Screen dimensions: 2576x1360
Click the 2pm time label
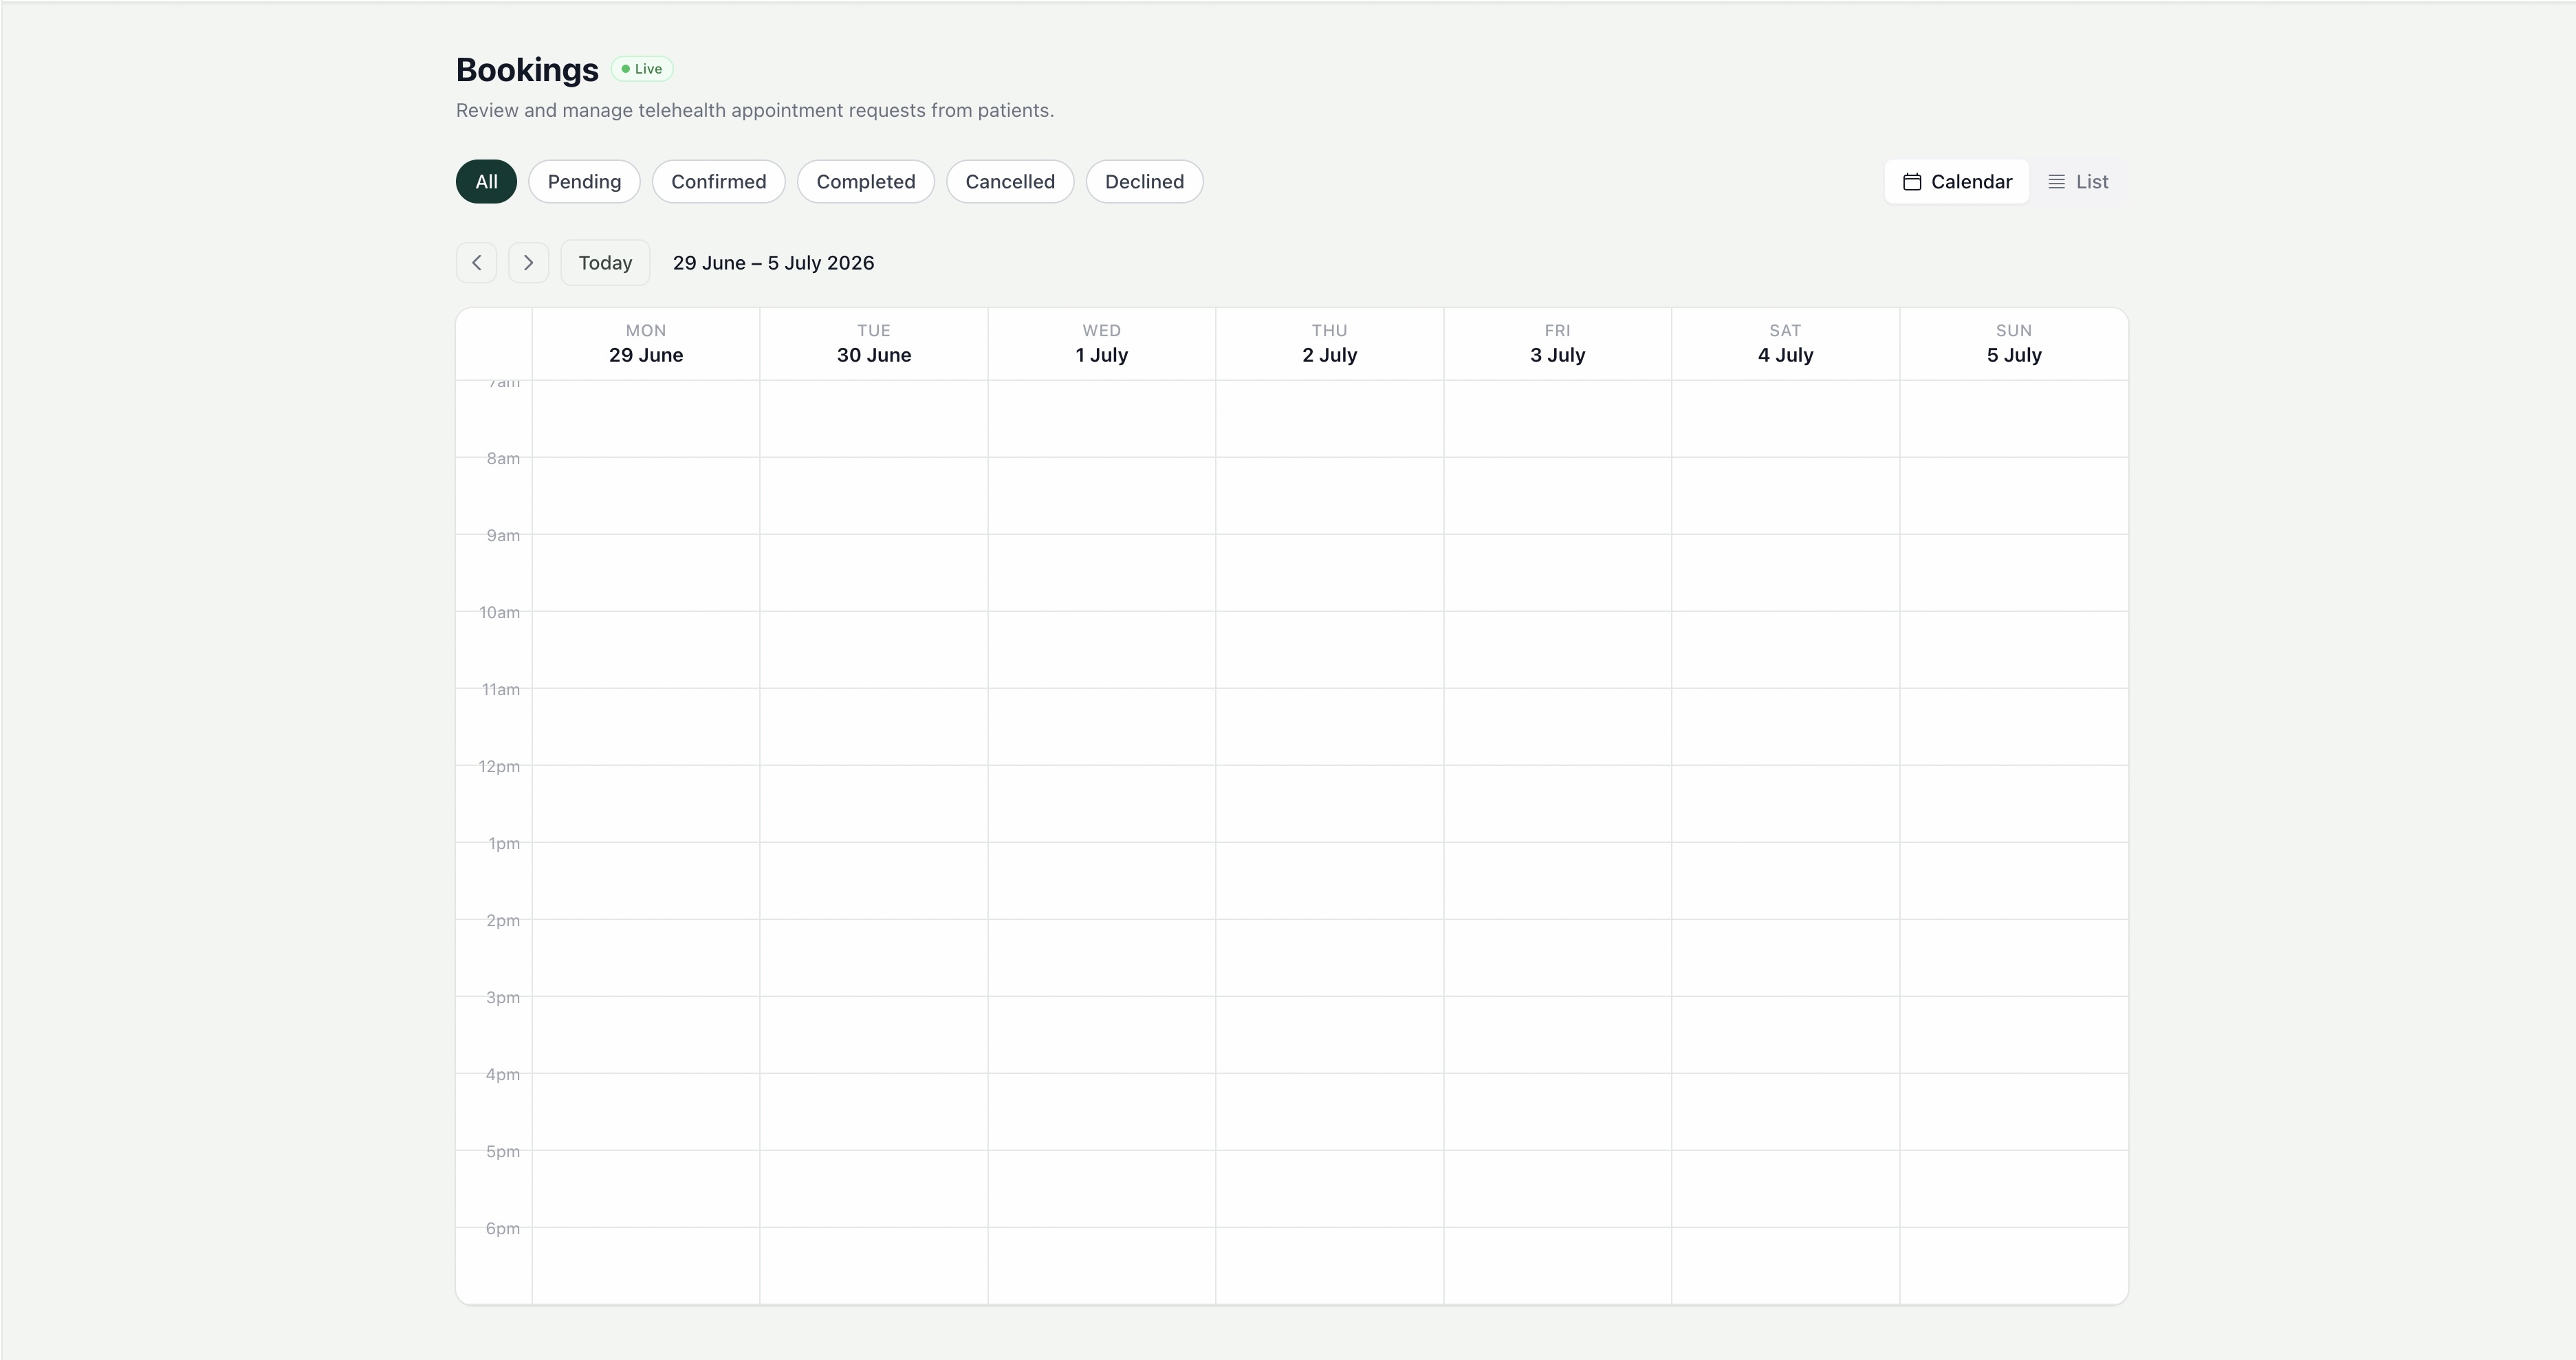[x=503, y=921]
